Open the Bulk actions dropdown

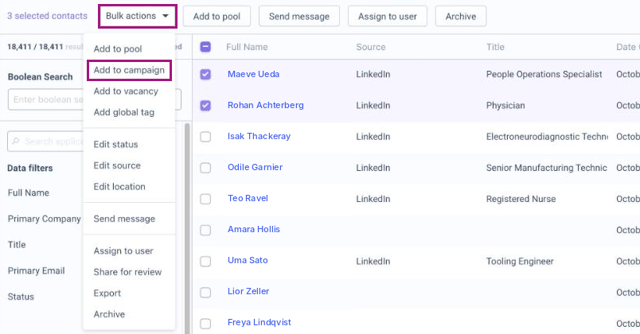click(x=137, y=17)
